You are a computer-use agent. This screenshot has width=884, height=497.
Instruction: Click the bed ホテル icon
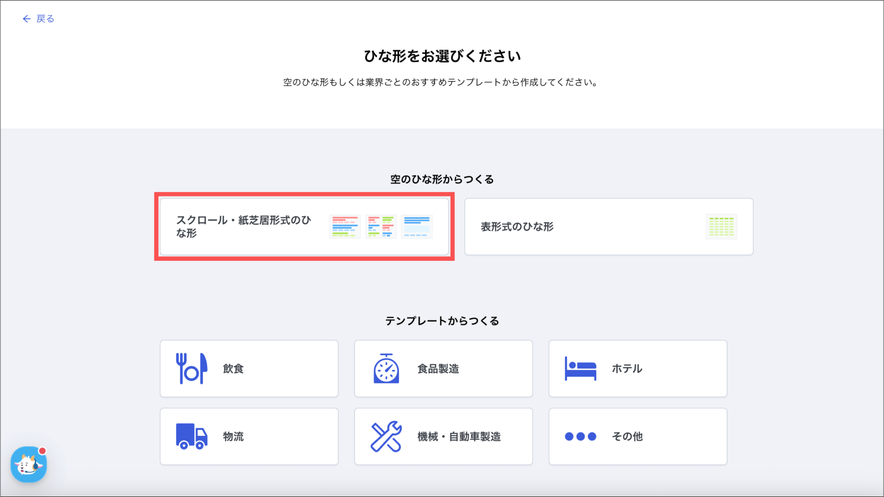click(580, 368)
